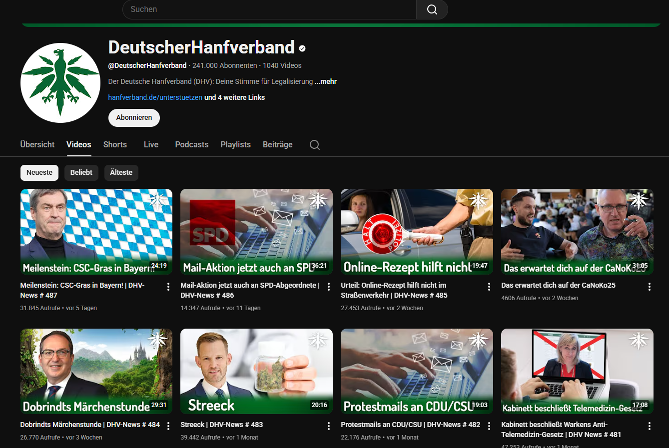Expand channel description with ...mehr
669x448 pixels.
tap(326, 81)
